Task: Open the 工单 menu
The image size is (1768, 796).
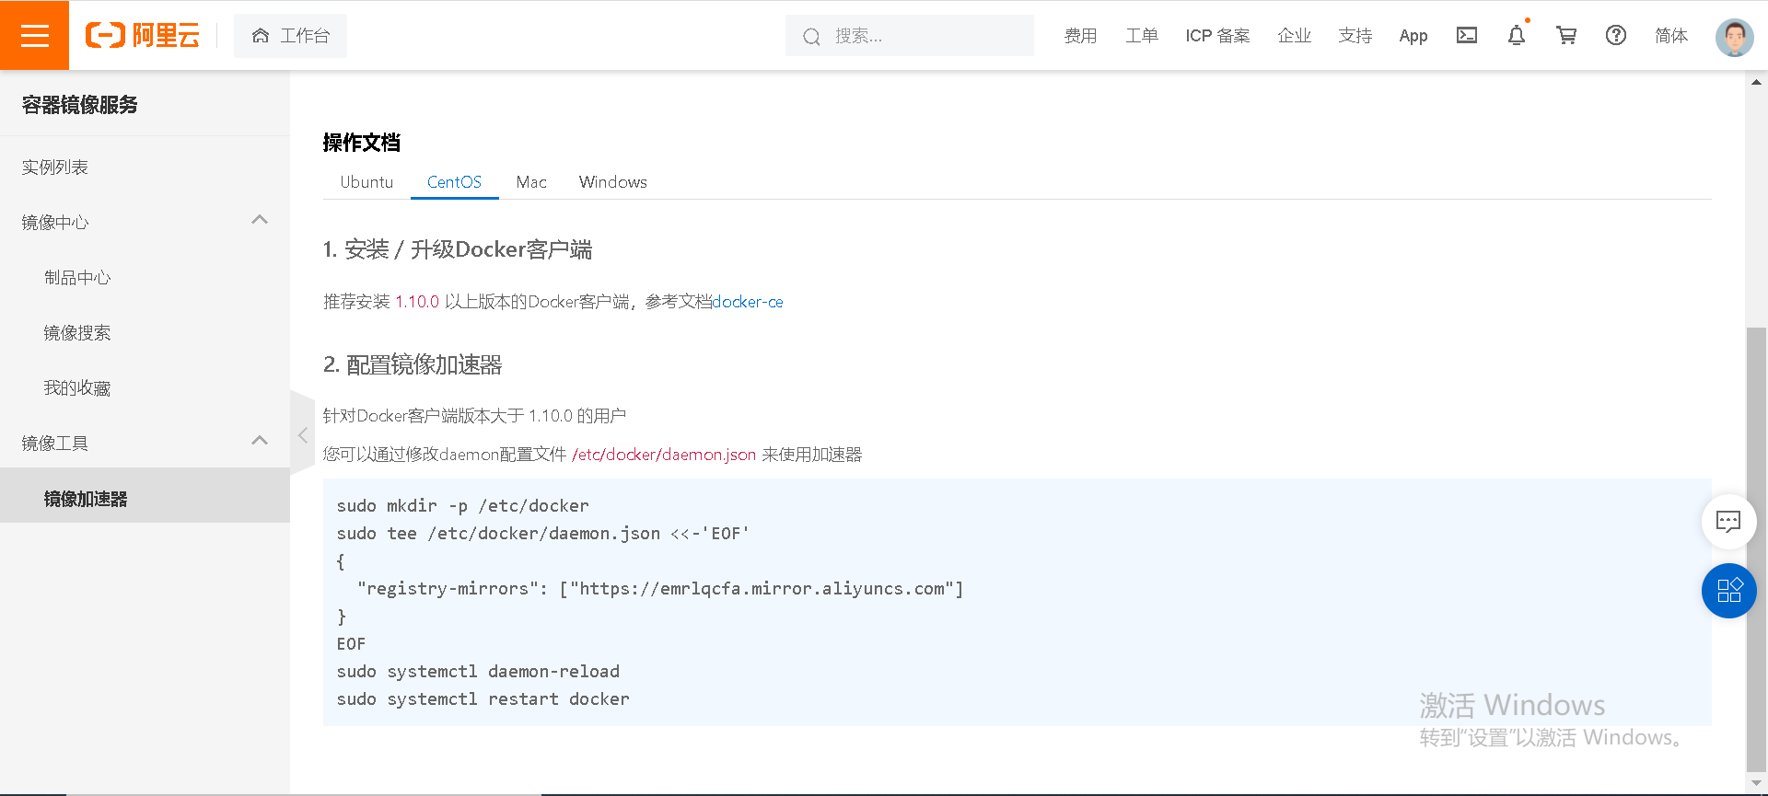Action: click(x=1142, y=36)
